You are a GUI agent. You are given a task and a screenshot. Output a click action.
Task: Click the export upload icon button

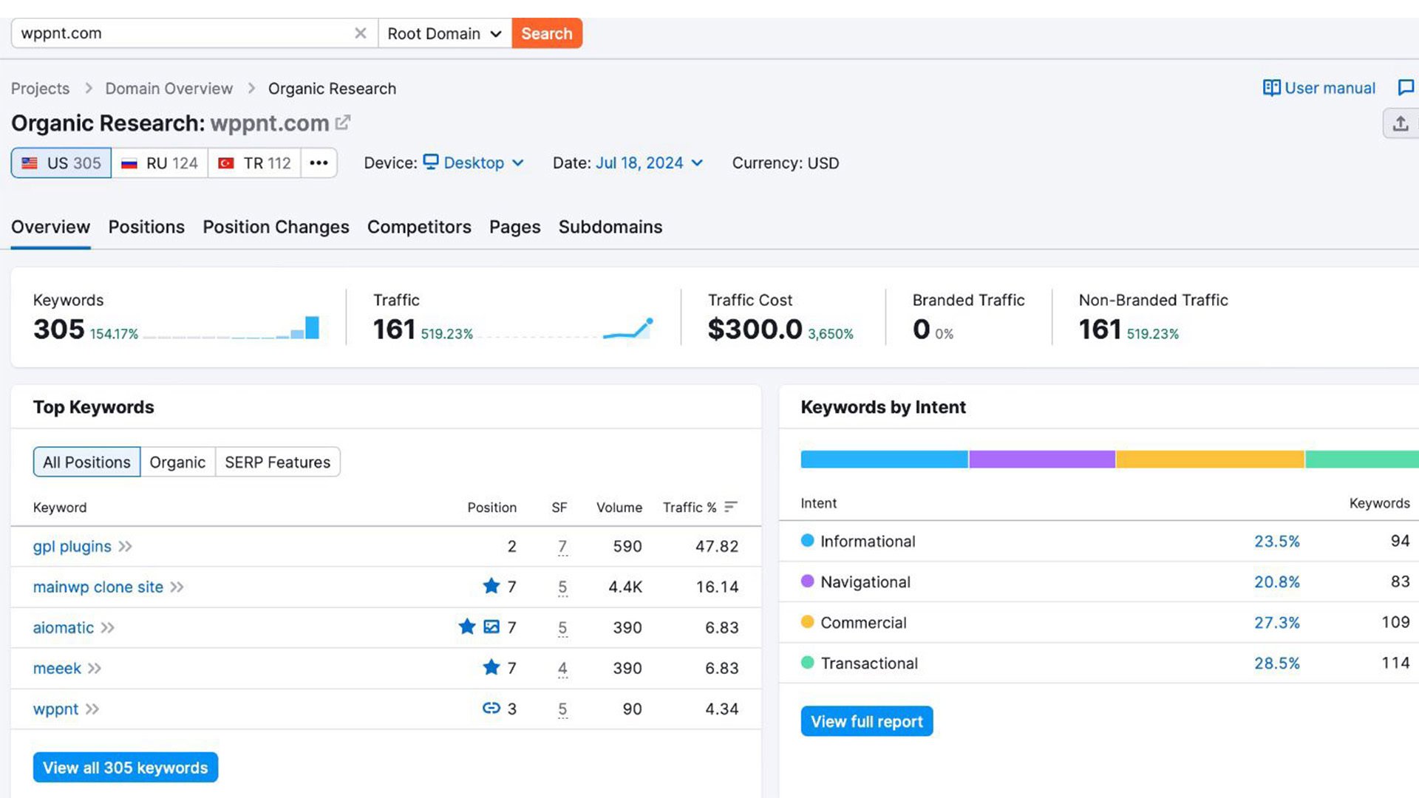coord(1400,123)
